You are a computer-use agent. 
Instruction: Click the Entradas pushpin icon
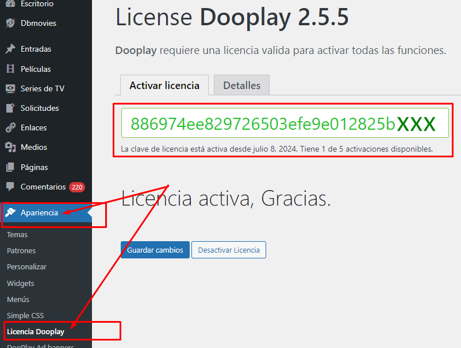[x=10, y=49]
